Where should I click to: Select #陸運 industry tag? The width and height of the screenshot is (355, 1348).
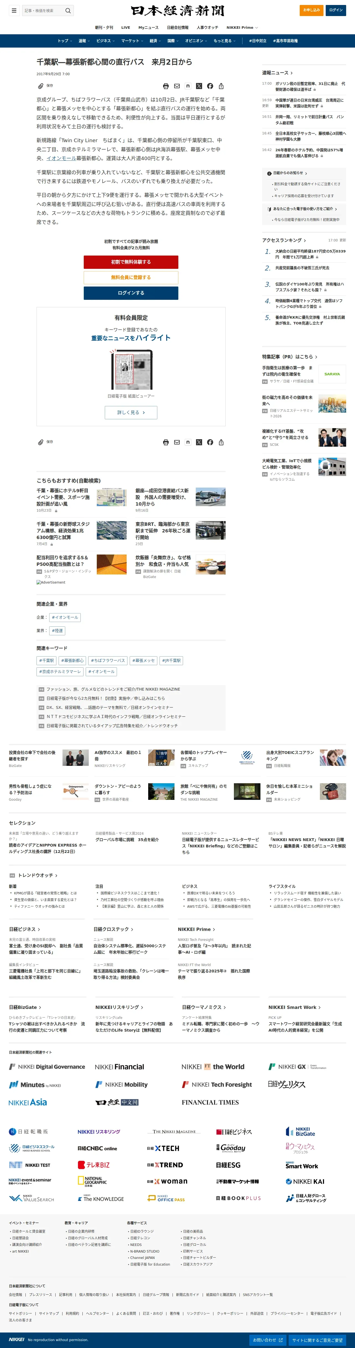(58, 631)
